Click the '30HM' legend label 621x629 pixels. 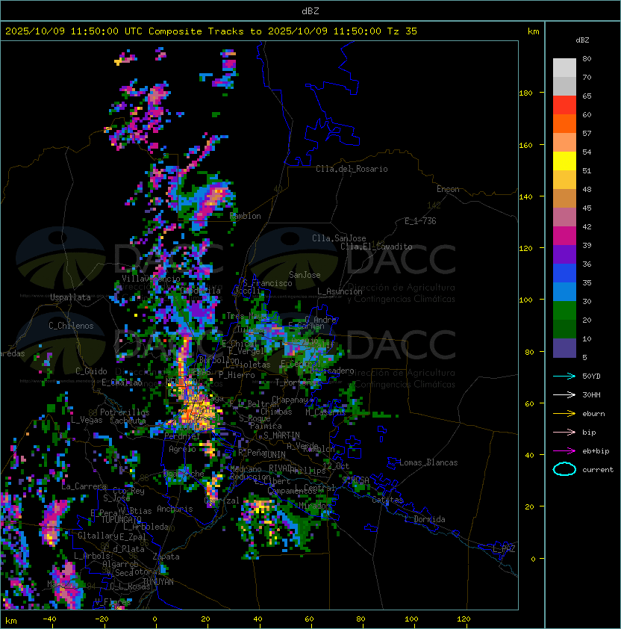(591, 395)
